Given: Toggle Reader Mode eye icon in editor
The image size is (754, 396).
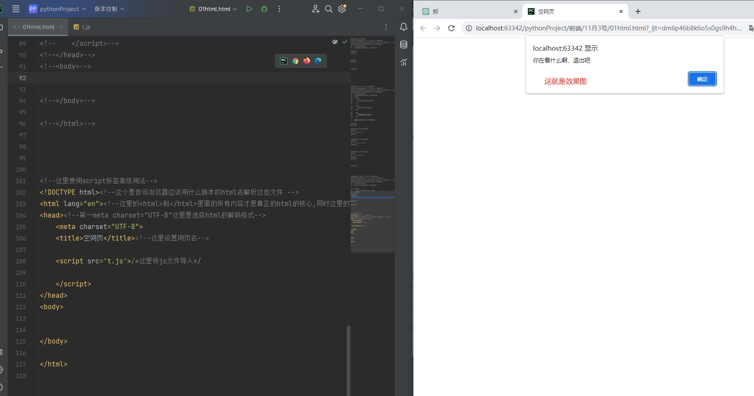Looking at the screenshot, I should click(x=335, y=42).
